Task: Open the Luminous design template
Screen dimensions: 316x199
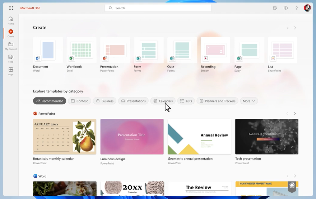Action: coord(132,137)
